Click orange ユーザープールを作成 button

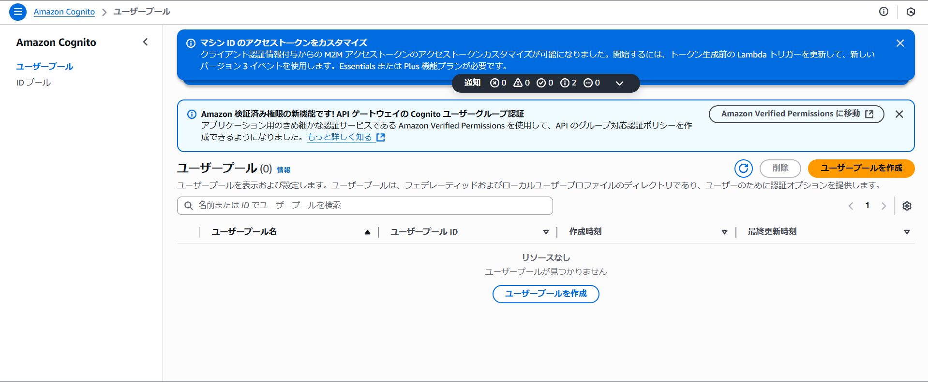(x=861, y=168)
